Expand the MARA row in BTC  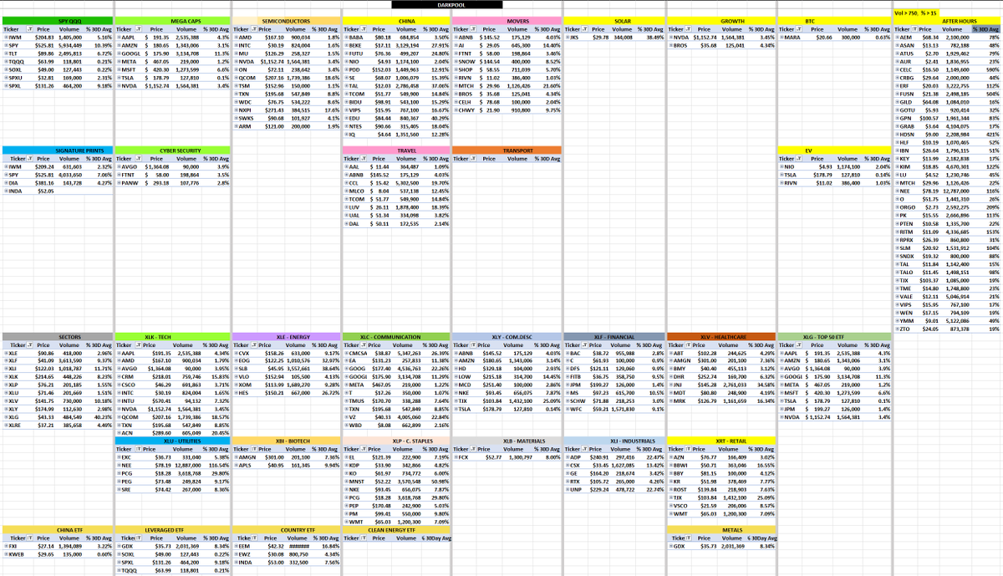coord(782,37)
